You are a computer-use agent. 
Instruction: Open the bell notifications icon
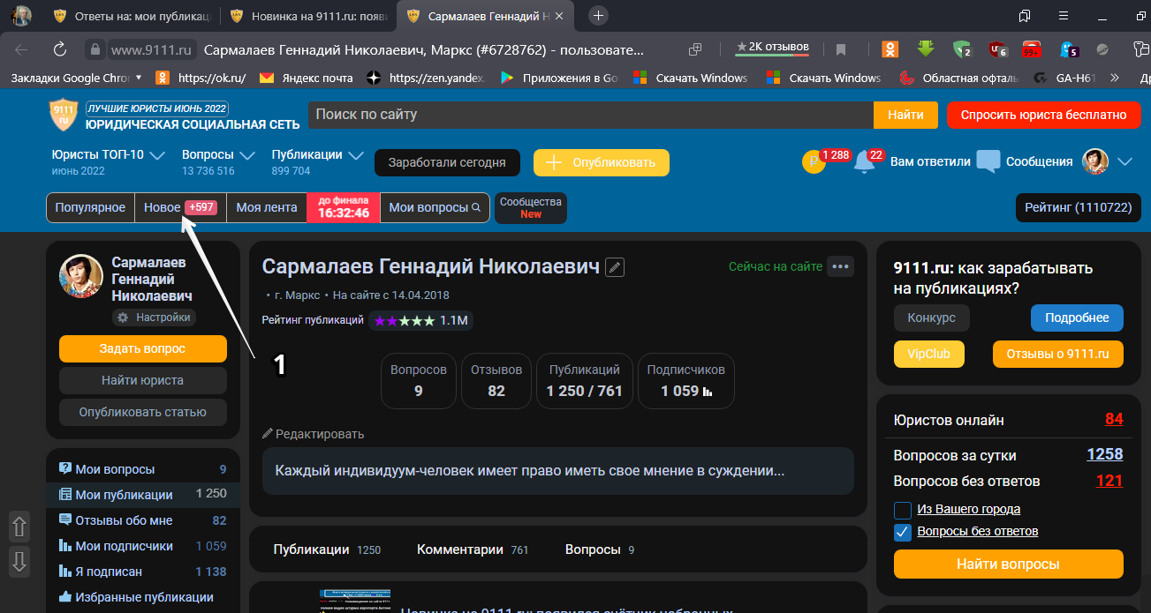coord(863,161)
